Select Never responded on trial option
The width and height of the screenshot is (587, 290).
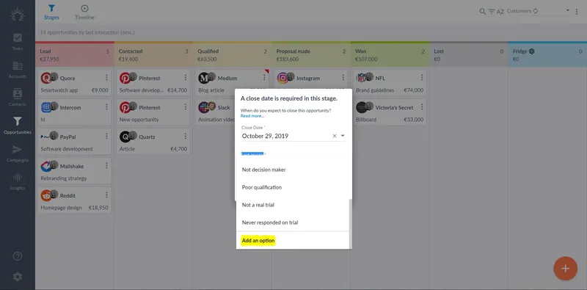point(293,222)
